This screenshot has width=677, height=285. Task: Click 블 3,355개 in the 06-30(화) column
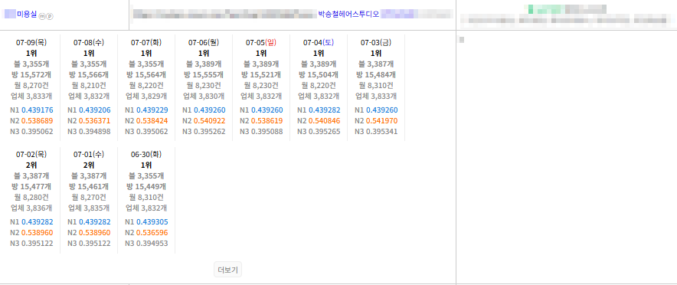point(146,176)
